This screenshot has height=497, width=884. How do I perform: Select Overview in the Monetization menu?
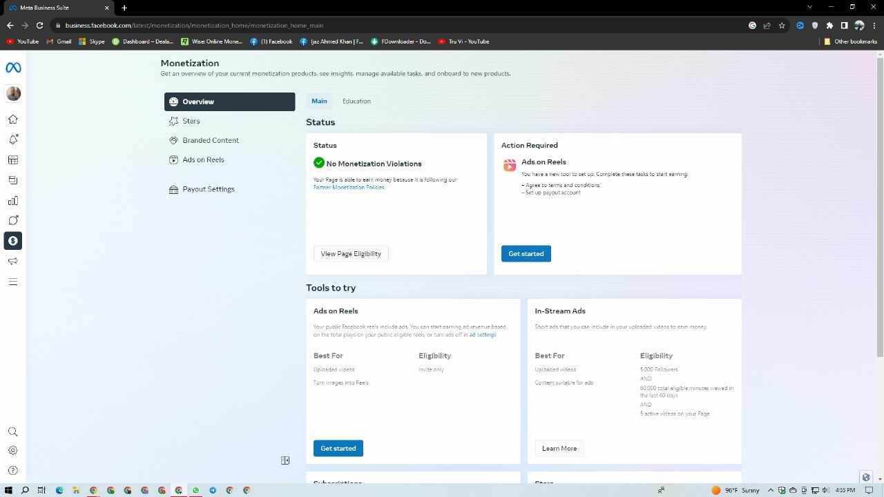[229, 101]
